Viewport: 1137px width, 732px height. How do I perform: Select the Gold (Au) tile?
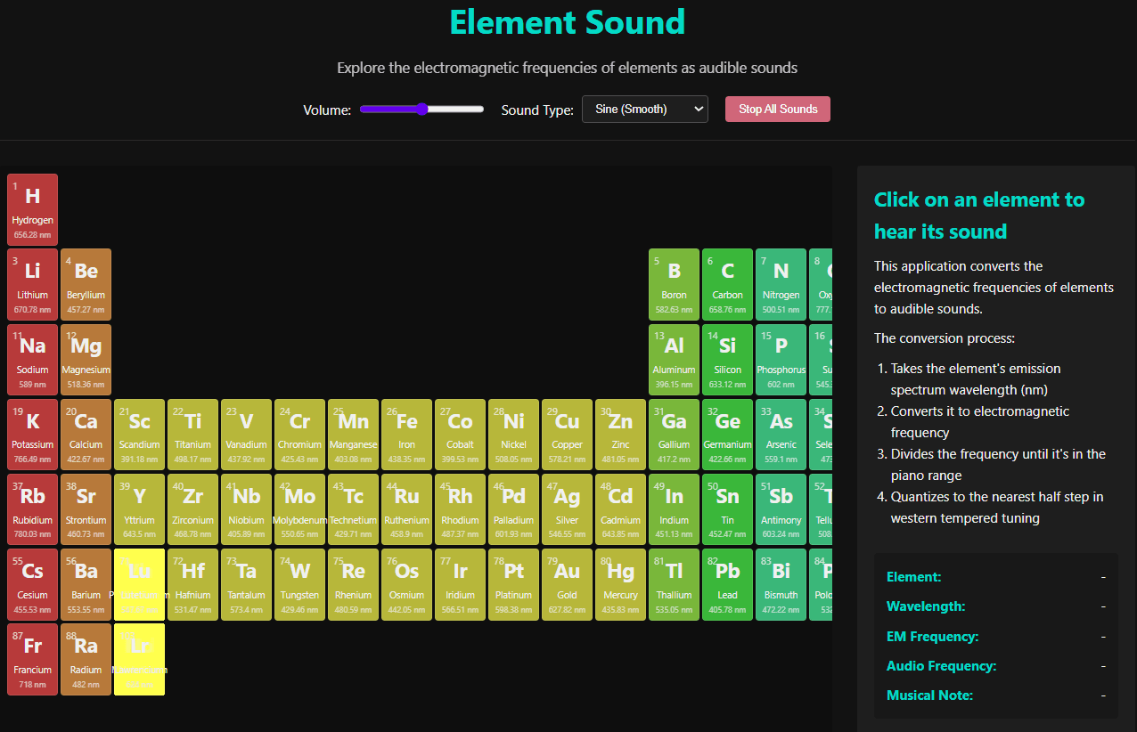pos(567,584)
